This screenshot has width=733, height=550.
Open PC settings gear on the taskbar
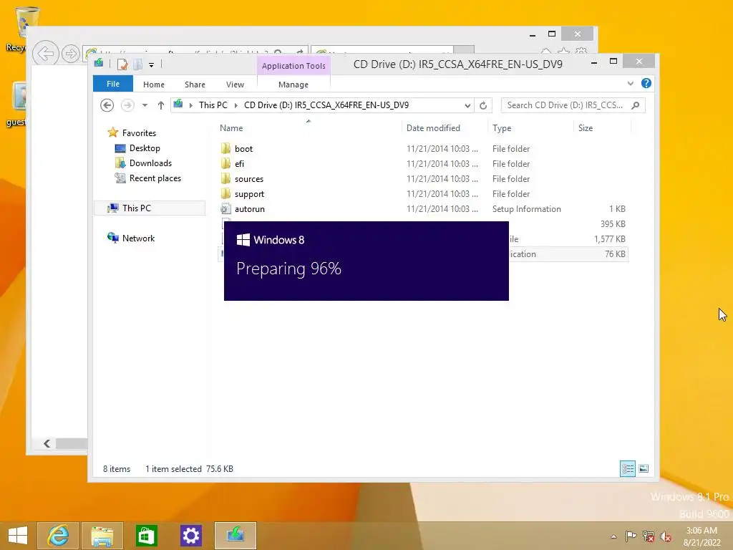[190, 536]
